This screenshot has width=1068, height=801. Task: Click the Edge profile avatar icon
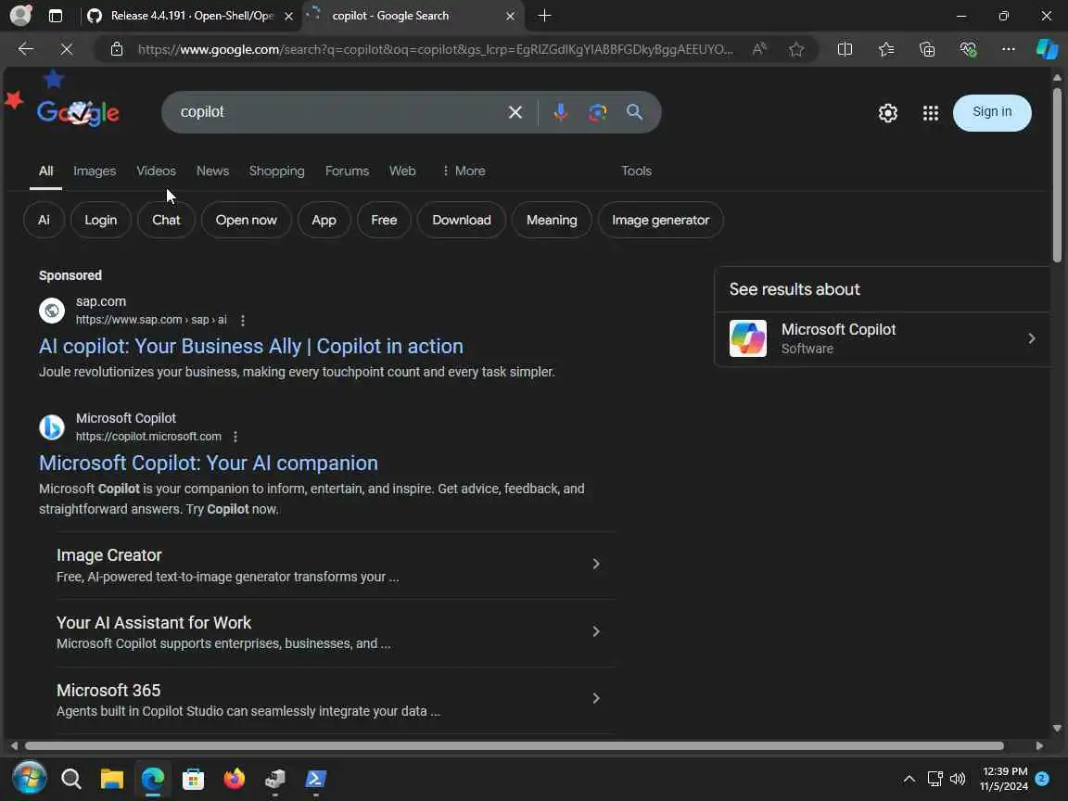(x=20, y=15)
